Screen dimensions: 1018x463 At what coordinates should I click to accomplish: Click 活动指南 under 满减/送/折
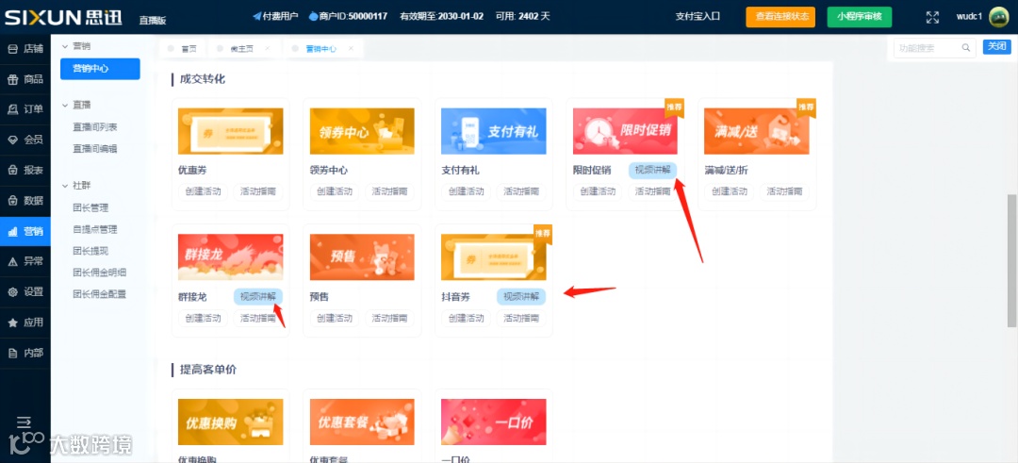tap(784, 191)
